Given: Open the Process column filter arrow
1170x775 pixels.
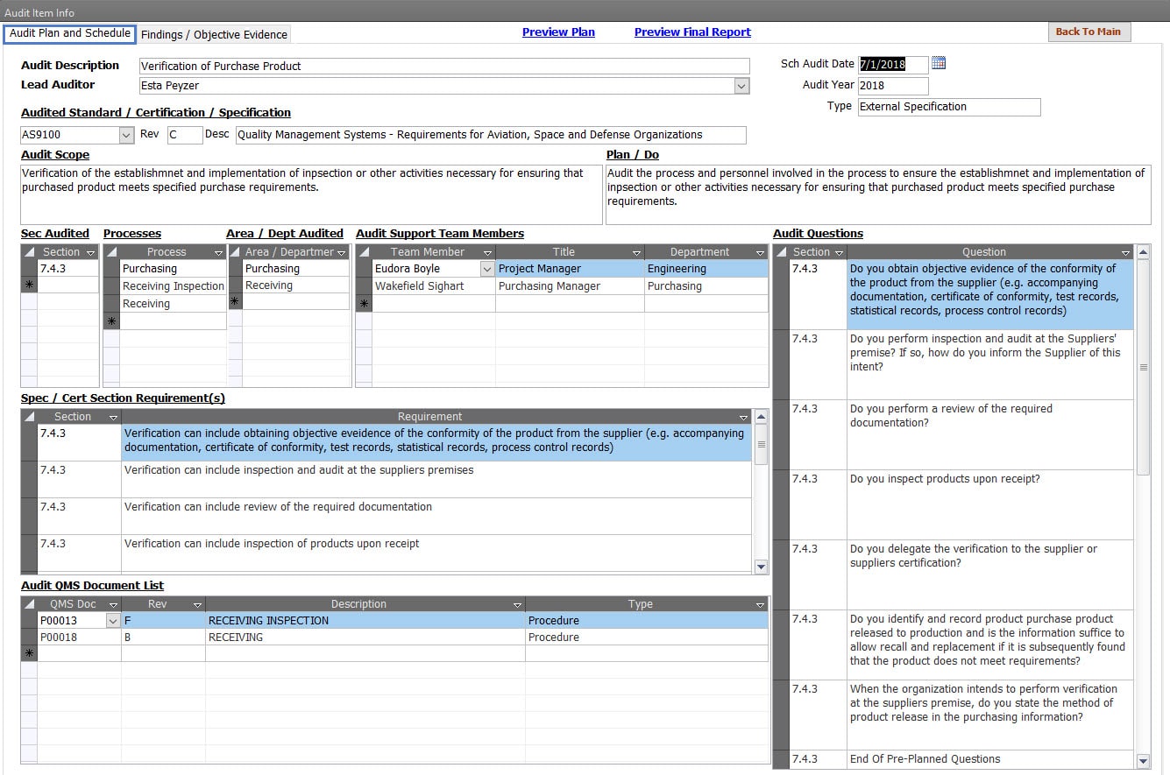Looking at the screenshot, I should (x=218, y=252).
